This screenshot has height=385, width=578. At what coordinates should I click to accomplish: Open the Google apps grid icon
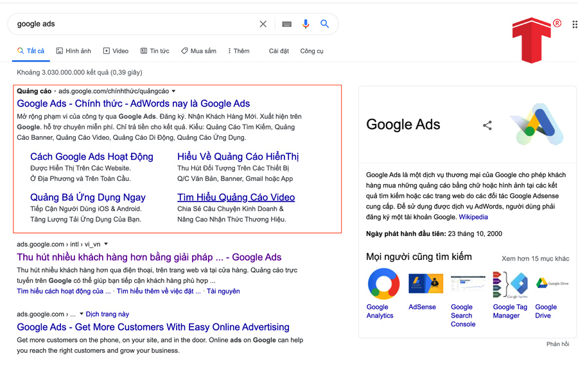[575, 24]
